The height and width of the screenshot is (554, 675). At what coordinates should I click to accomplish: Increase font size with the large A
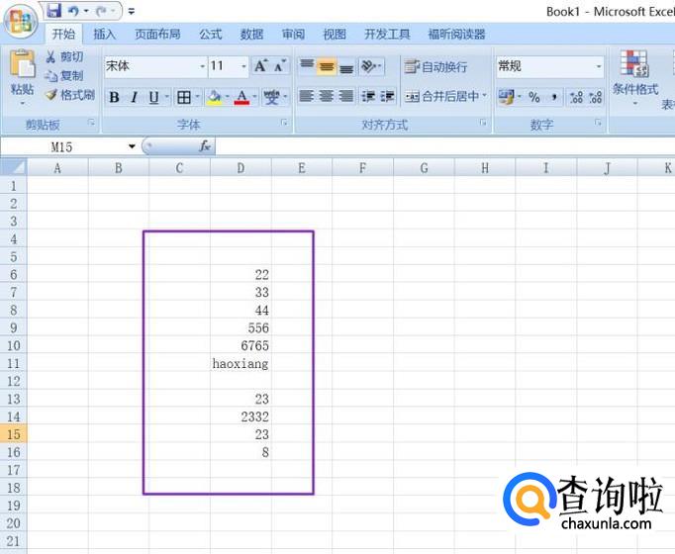(261, 66)
